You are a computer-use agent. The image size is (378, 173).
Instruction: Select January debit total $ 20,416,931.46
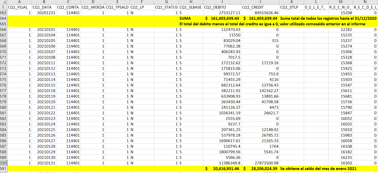click(222, 169)
